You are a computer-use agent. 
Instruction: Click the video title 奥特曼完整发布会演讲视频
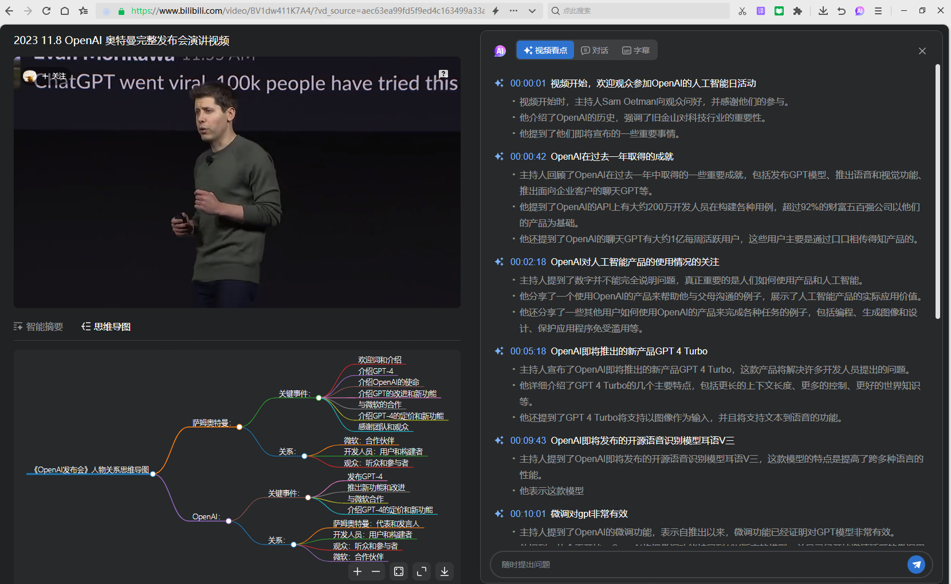[167, 41]
